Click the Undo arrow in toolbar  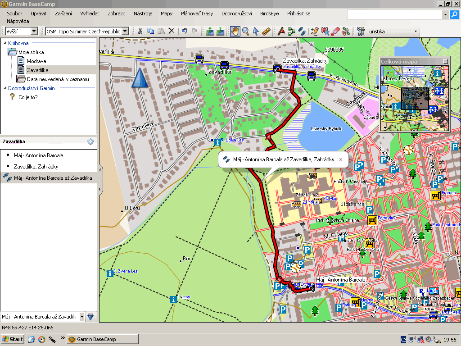(184, 31)
